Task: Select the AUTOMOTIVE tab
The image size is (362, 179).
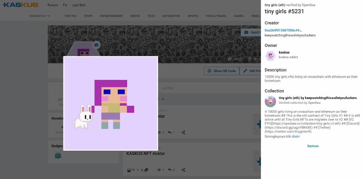Action: [171, 16]
